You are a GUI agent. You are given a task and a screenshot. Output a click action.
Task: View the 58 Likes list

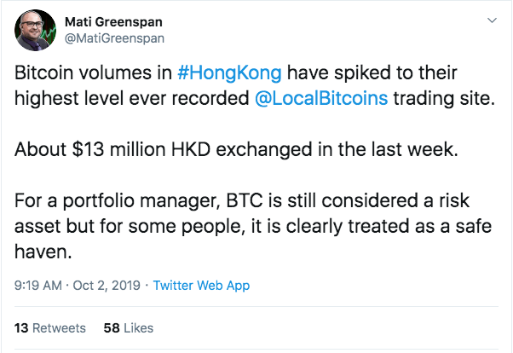128,327
